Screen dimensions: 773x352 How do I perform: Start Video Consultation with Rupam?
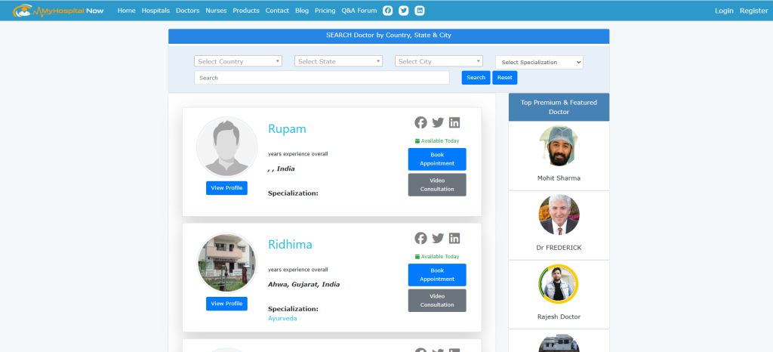point(437,185)
